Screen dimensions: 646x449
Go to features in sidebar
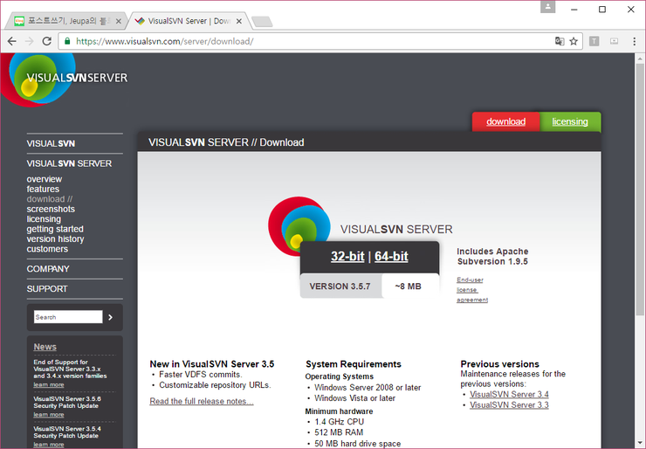pyautogui.click(x=43, y=190)
